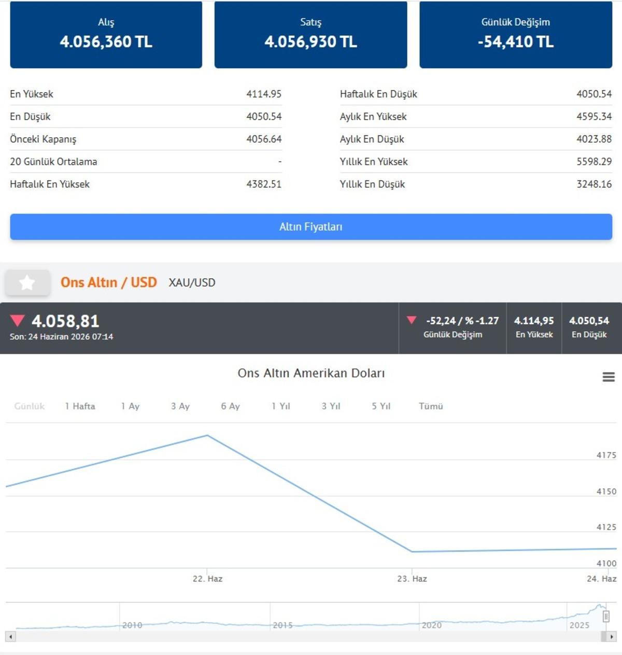The height and width of the screenshot is (655, 622).
Task: Click the navigator right scroll arrow
Action: [612, 636]
